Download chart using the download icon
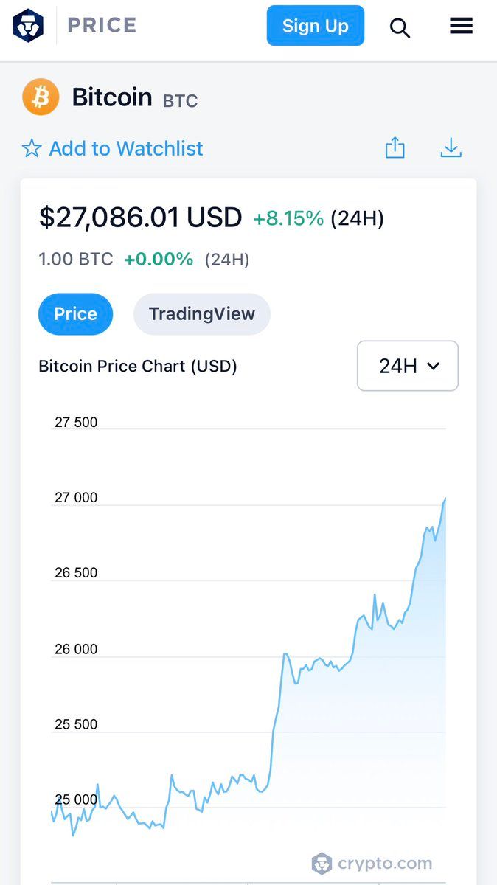 pyautogui.click(x=451, y=148)
